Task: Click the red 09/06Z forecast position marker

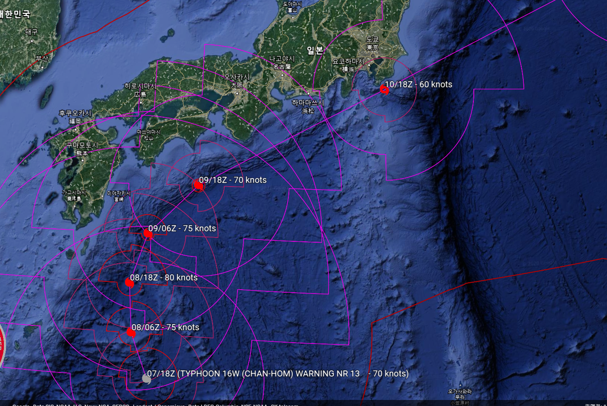Action: pos(148,234)
